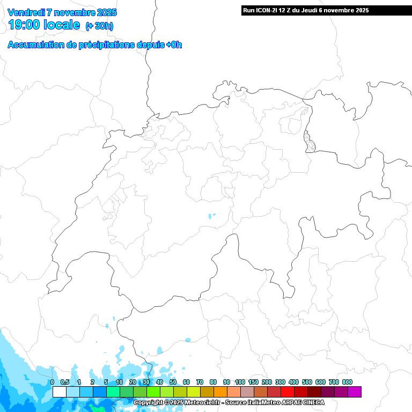
Task: Click the 19:00 locale time label
Action: (44, 25)
